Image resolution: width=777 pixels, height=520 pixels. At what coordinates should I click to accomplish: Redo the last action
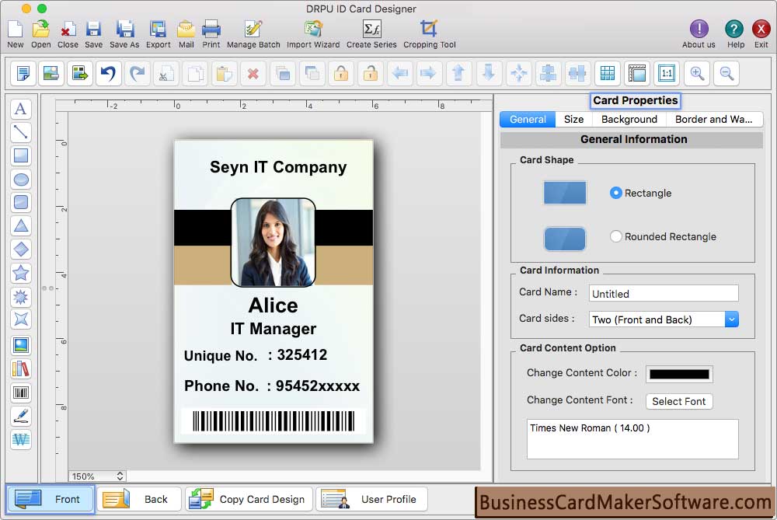pyautogui.click(x=138, y=74)
